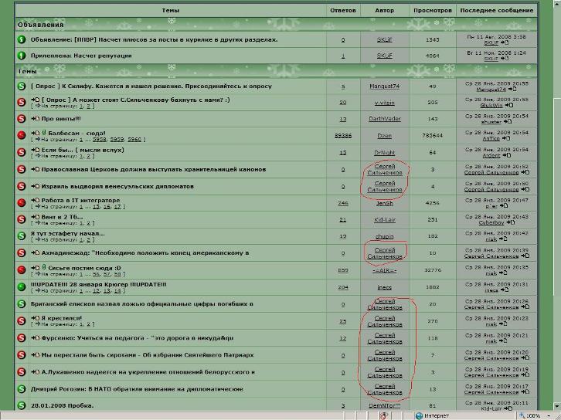Click newest-post arrow before Работа в IT интеграторе

point(35,201)
